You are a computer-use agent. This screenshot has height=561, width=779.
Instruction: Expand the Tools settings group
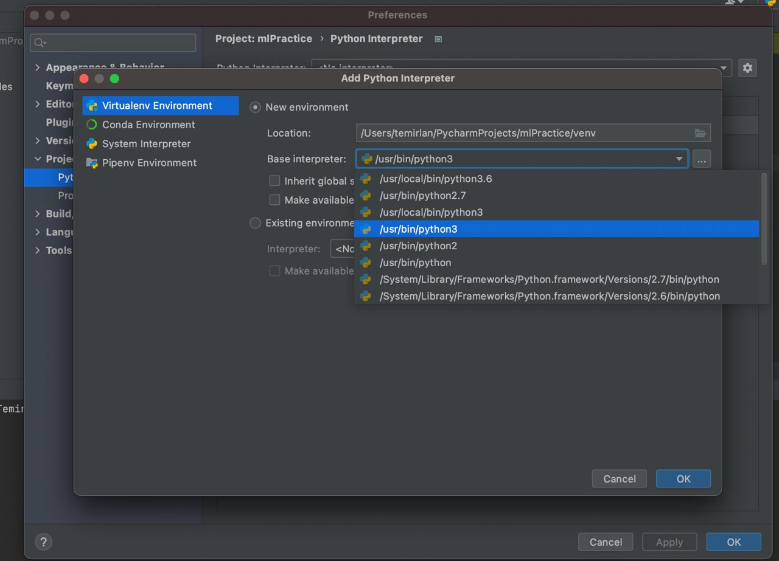pos(38,250)
